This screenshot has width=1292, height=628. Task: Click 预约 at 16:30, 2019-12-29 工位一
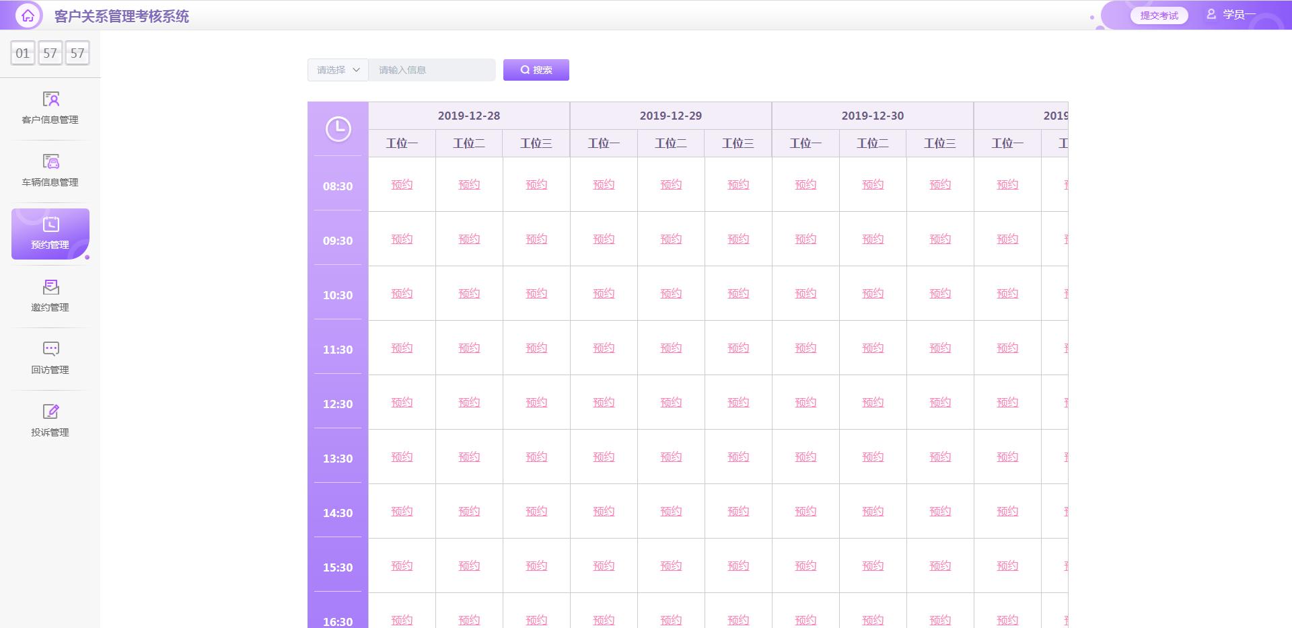pyautogui.click(x=604, y=620)
